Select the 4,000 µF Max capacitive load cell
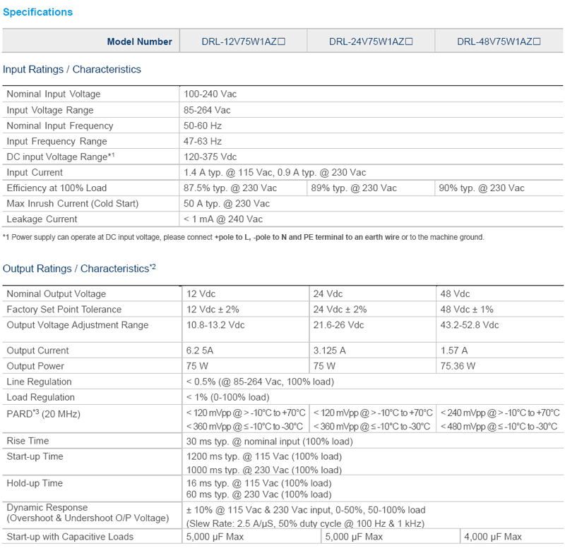This screenshot has width=565, height=548. click(x=492, y=537)
